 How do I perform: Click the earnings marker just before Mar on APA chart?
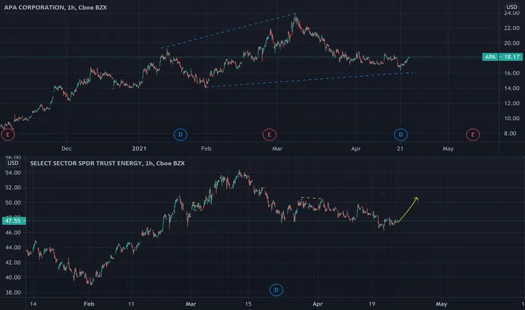click(269, 135)
